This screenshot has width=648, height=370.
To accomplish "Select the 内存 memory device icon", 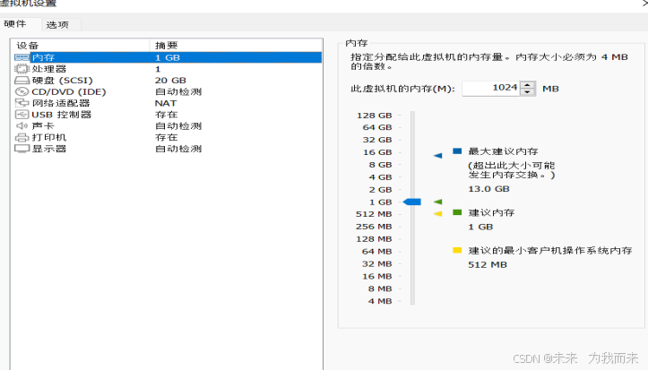I will point(22,57).
